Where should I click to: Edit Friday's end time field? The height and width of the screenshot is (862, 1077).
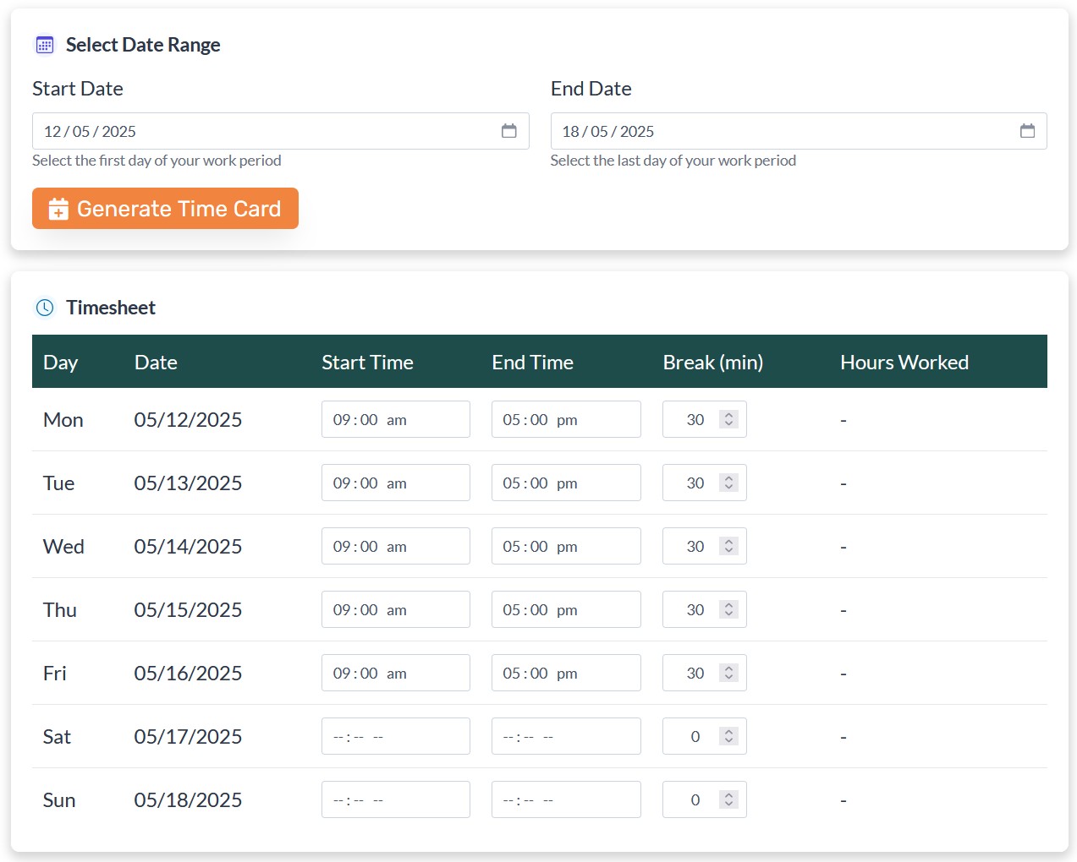pos(565,673)
